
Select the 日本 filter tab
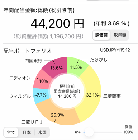(27, 132)
